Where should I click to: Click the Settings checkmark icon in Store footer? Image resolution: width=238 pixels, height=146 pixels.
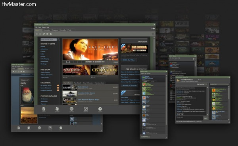pyautogui.click(x=86, y=109)
